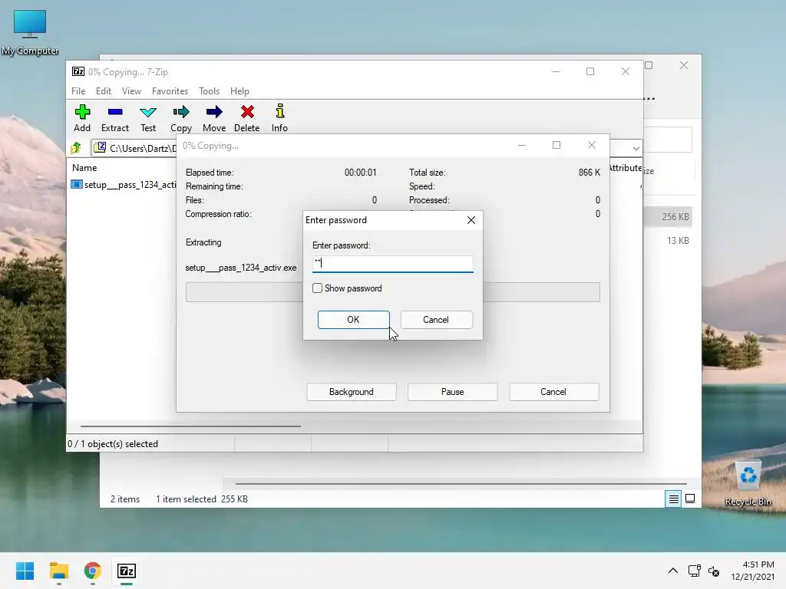Click Cancel in the Enter password dialog
Screen dimensions: 786x589
[x=436, y=320]
